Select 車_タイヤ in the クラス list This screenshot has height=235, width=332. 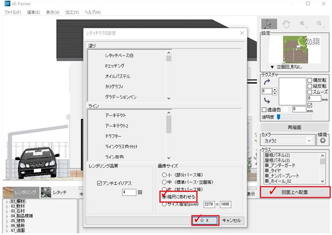click(273, 171)
